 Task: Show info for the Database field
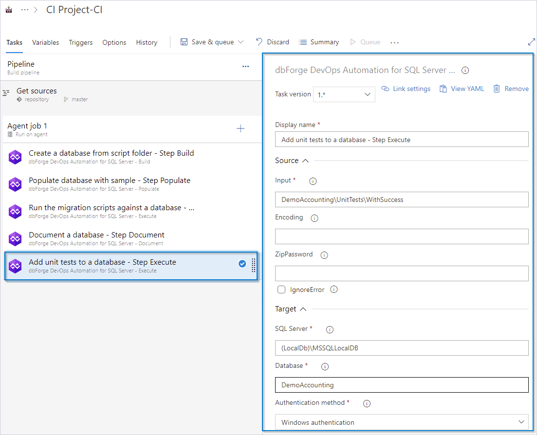pyautogui.click(x=325, y=366)
